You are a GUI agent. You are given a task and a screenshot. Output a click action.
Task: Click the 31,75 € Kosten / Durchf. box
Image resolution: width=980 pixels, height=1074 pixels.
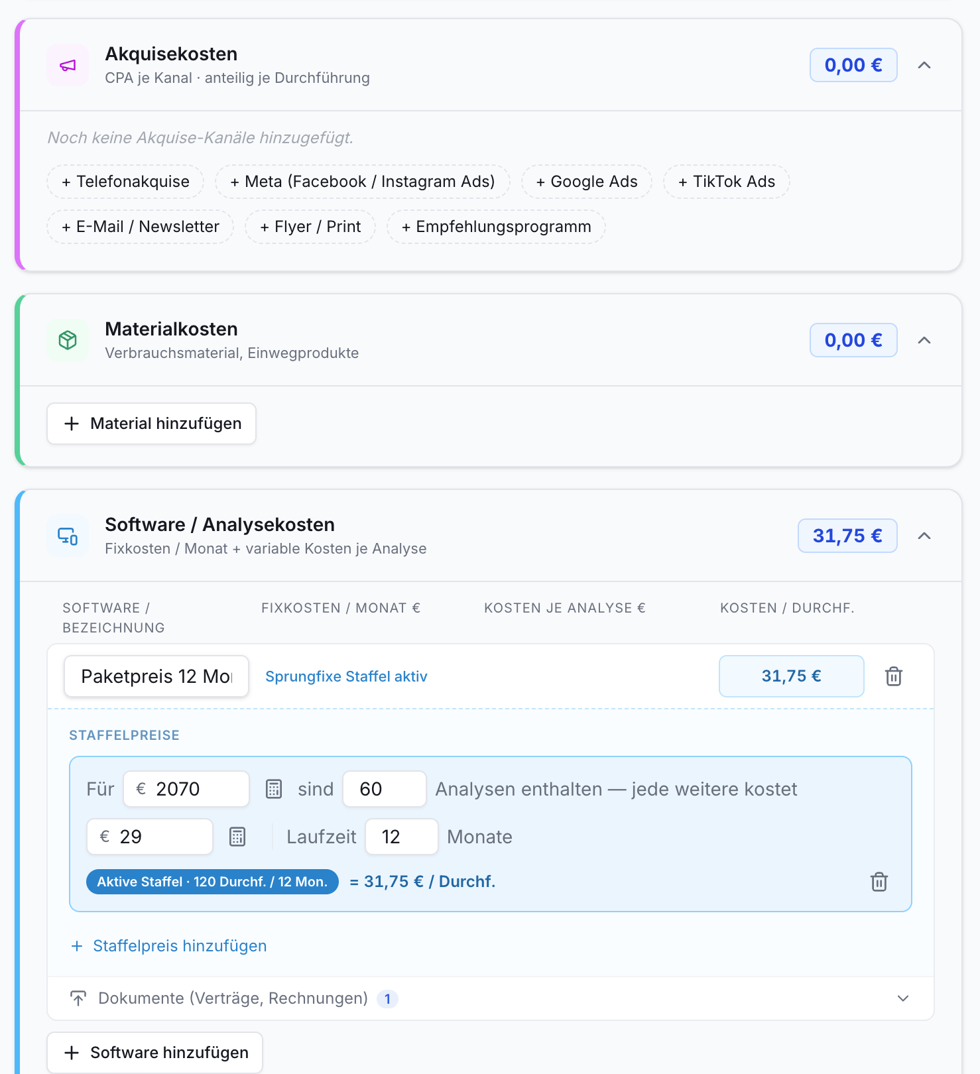[792, 676]
